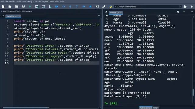The height and width of the screenshot is (109, 195).
Task: Switch to History tab
Action: click(156, 108)
